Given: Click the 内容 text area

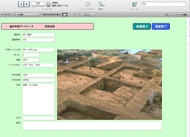Looking at the screenshot, I should [x=39, y=99].
